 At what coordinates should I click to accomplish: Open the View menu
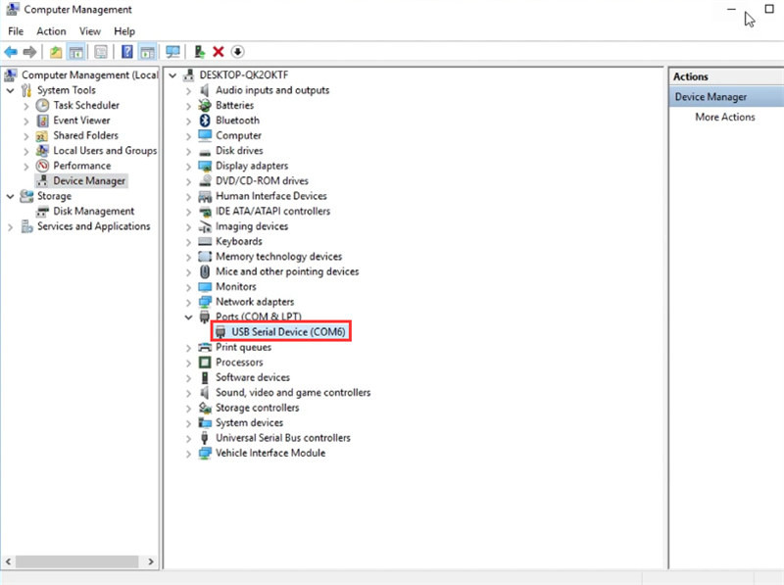90,30
